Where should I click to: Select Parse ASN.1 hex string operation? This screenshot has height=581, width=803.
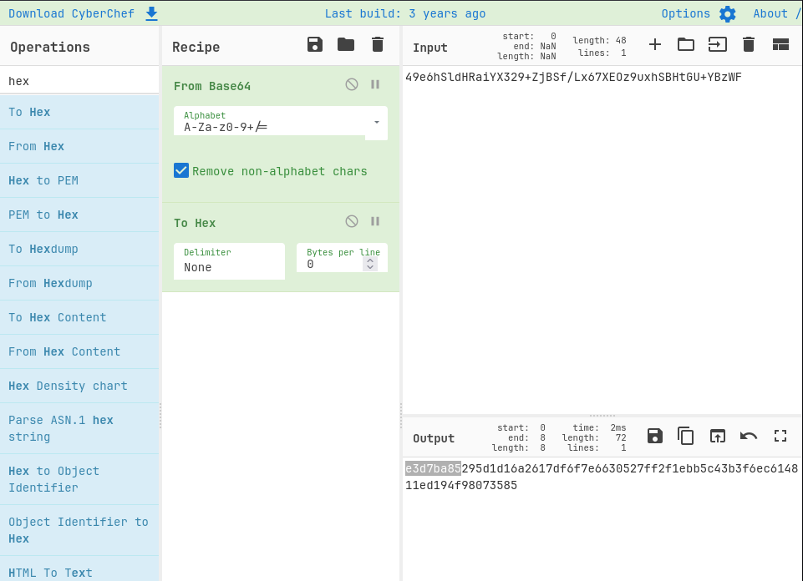[x=79, y=428]
